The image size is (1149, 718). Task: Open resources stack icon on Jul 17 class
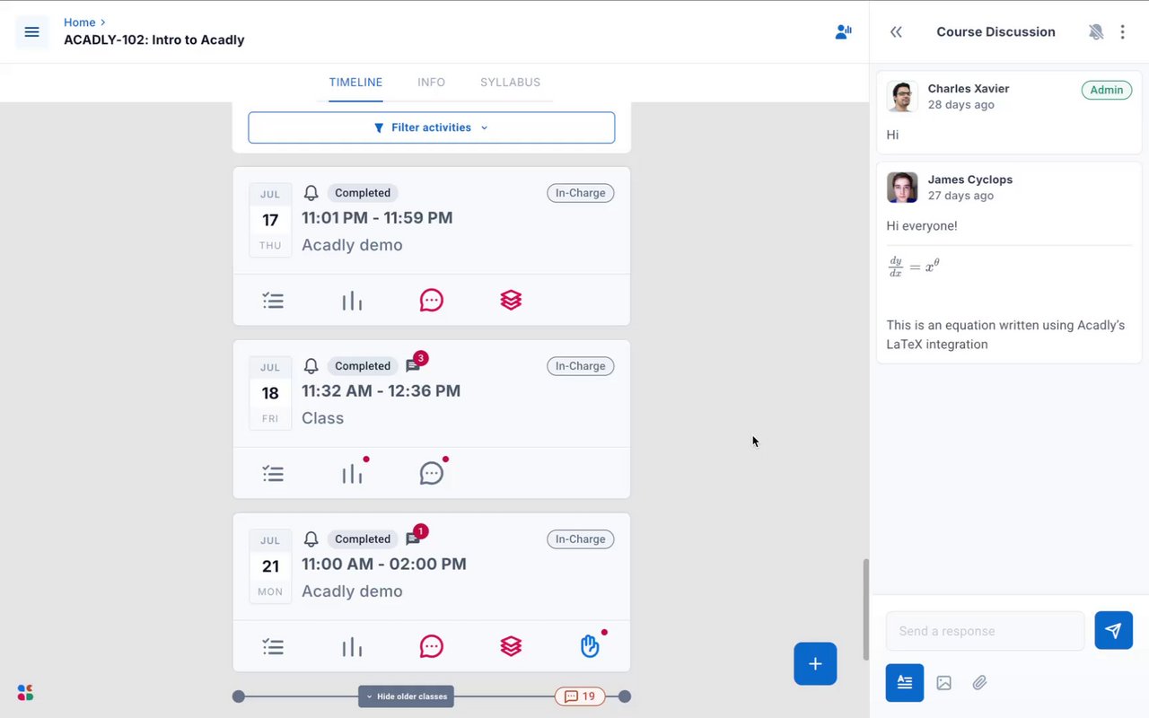click(x=511, y=301)
